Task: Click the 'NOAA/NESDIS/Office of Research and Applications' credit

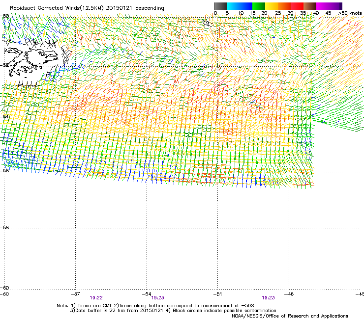Action: click(290, 316)
